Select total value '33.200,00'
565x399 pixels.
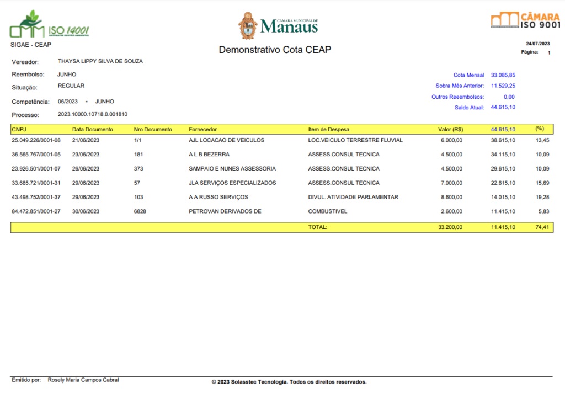pos(450,227)
